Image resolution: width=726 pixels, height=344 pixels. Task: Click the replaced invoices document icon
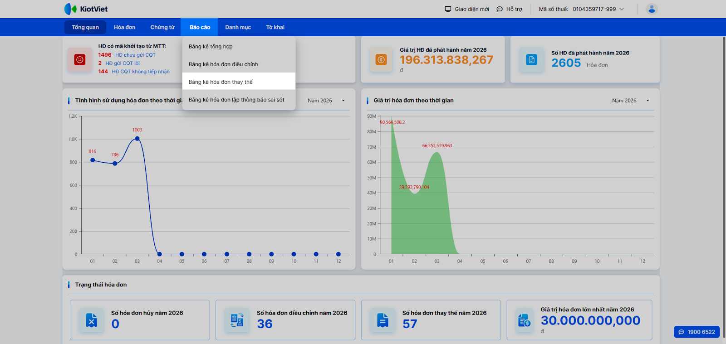pos(383,320)
